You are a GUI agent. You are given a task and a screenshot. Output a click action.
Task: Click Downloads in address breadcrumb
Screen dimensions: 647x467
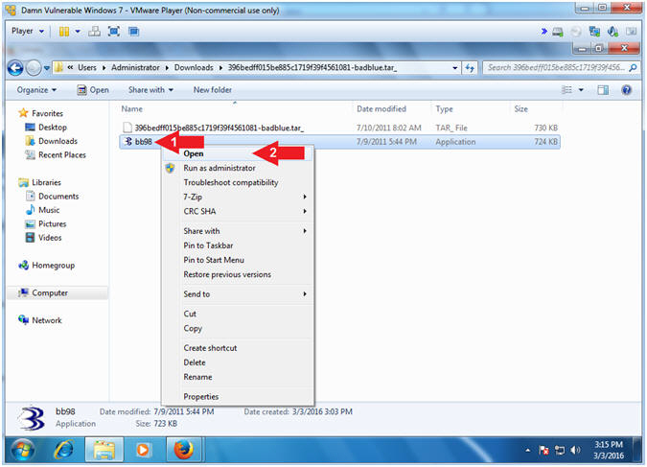tap(194, 67)
